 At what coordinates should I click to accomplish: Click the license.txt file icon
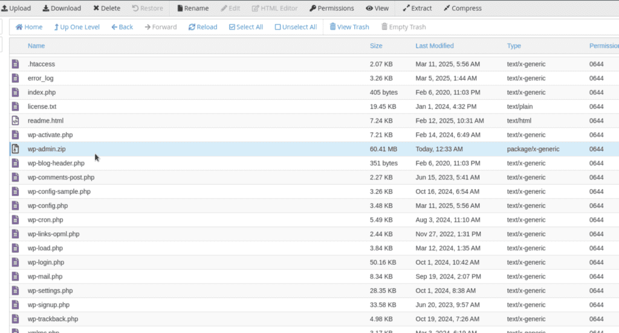click(15, 106)
